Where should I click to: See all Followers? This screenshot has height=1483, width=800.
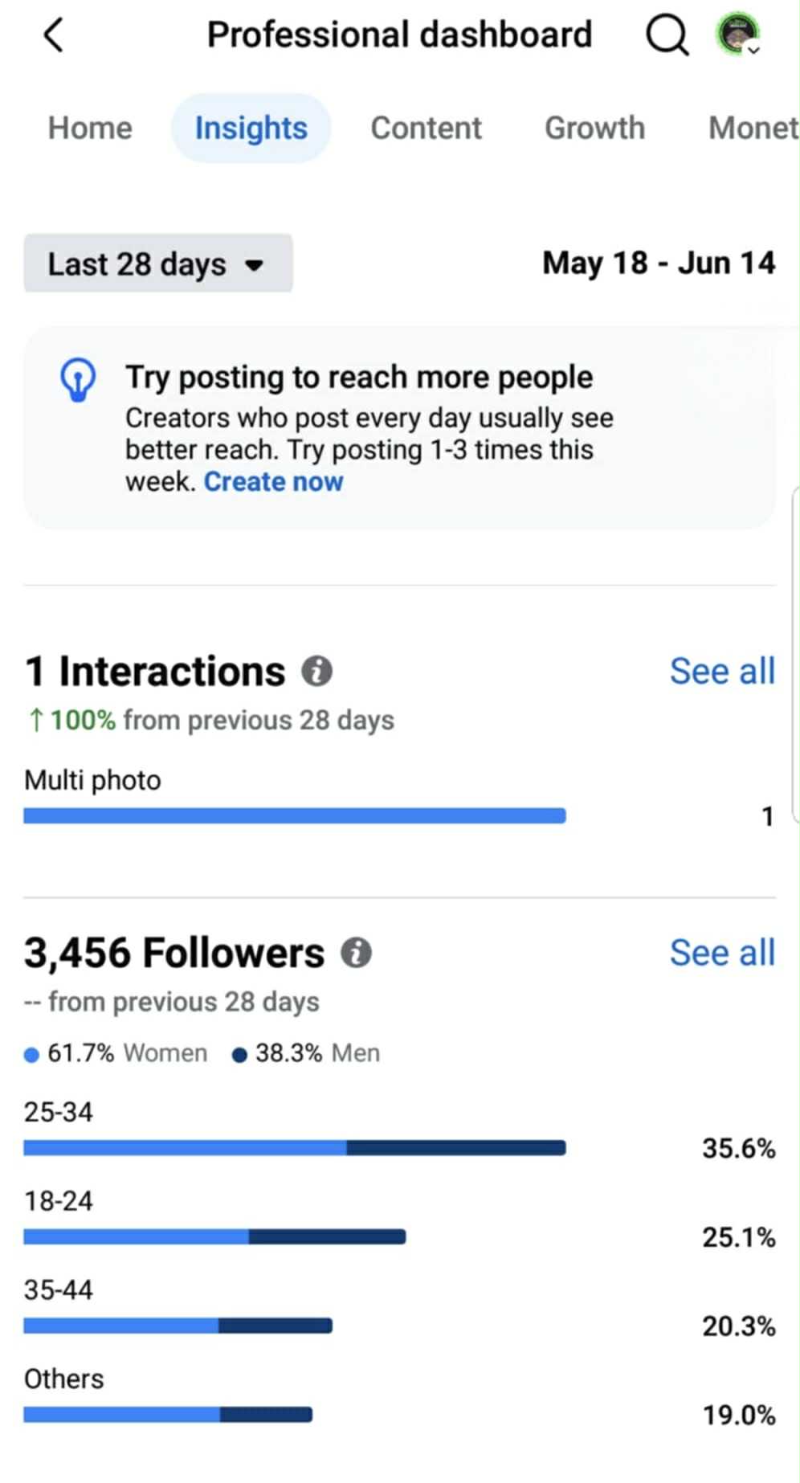click(x=722, y=953)
